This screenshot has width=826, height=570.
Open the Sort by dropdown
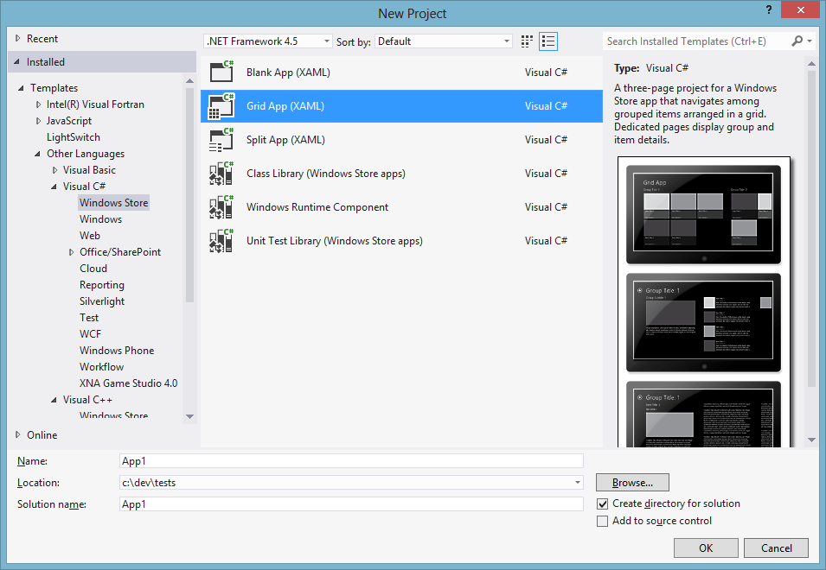[x=444, y=41]
